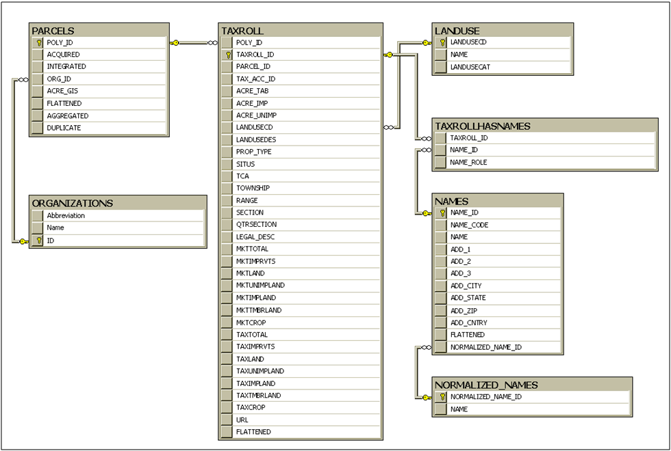Click the key connector entering the NAMES table
The width and height of the screenshot is (671, 451).
(x=427, y=213)
